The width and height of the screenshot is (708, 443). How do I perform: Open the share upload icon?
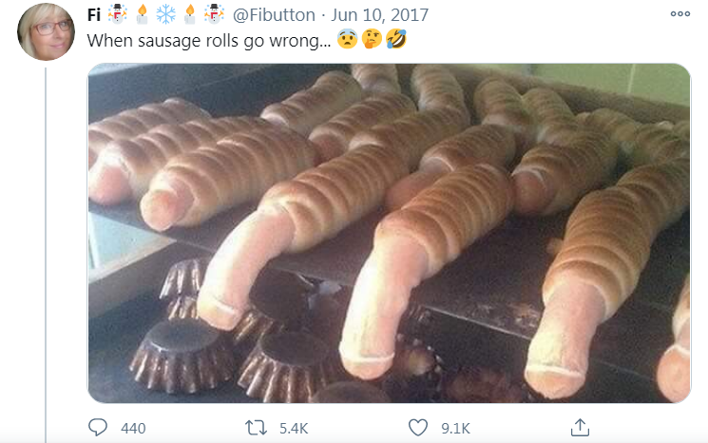coord(580,427)
